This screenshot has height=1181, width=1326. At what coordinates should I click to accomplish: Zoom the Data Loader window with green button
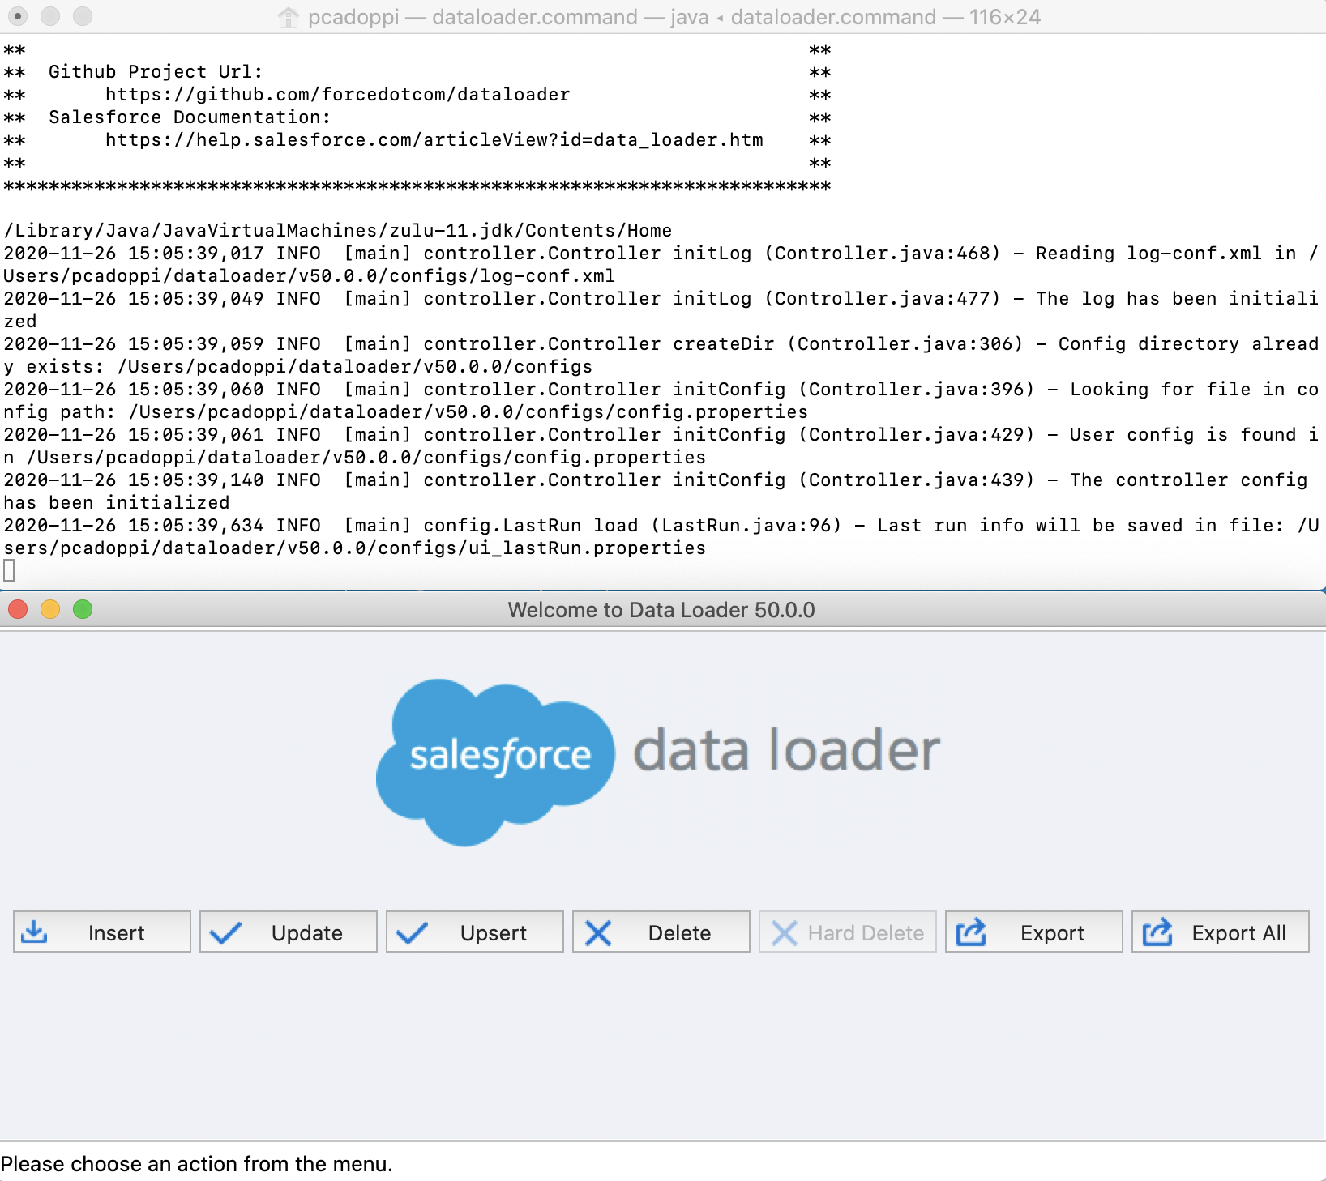click(83, 609)
